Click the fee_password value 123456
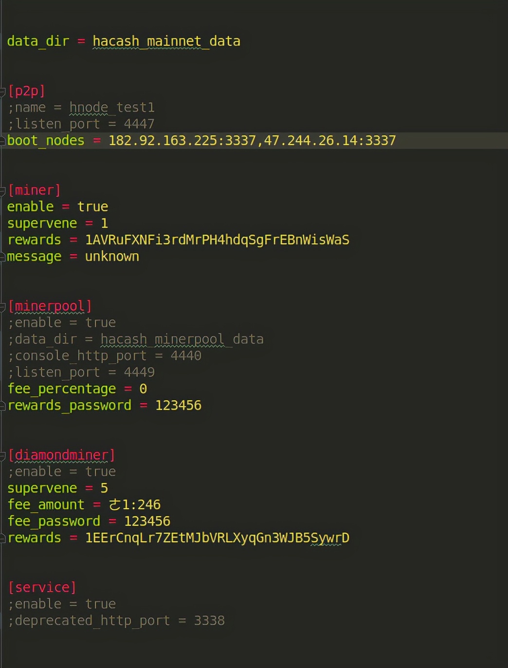The width and height of the screenshot is (508, 668). click(147, 521)
